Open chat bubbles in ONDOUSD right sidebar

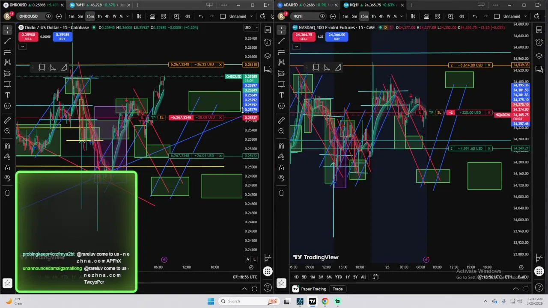tap(268, 69)
